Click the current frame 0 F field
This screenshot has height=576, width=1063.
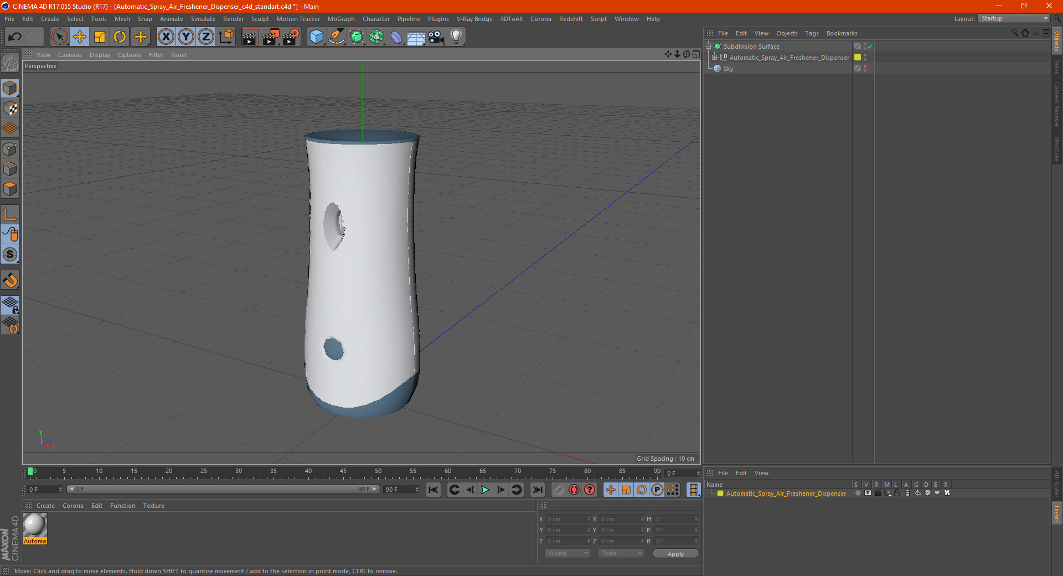[45, 490]
